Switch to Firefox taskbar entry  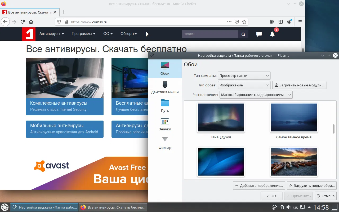(113, 207)
